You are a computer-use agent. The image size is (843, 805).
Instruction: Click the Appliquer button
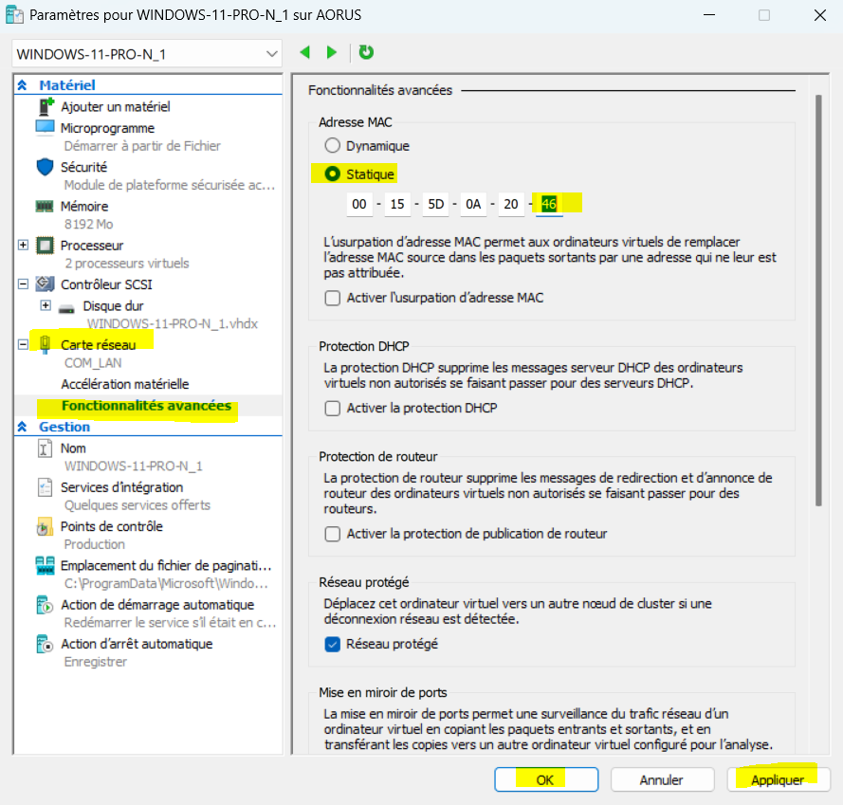778,779
